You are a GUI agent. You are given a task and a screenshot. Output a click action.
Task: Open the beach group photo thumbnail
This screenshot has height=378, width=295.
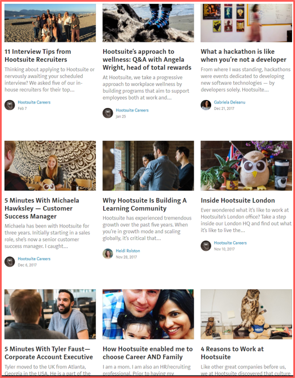click(x=50, y=23)
